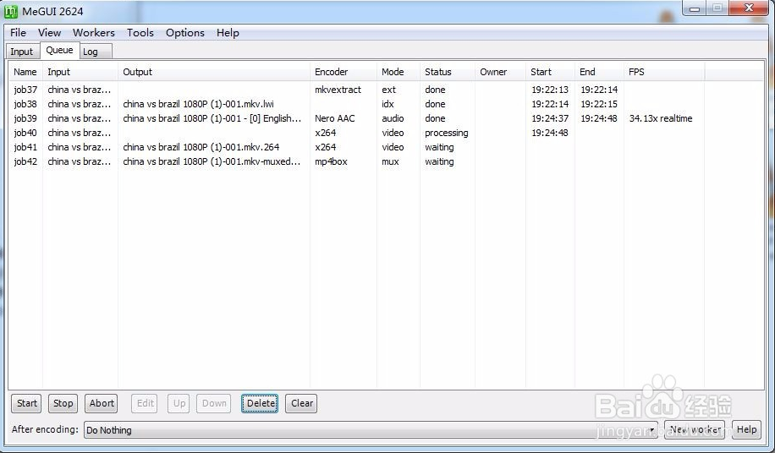The width and height of the screenshot is (775, 453).
Task: Open the Workers menu
Action: 94,33
